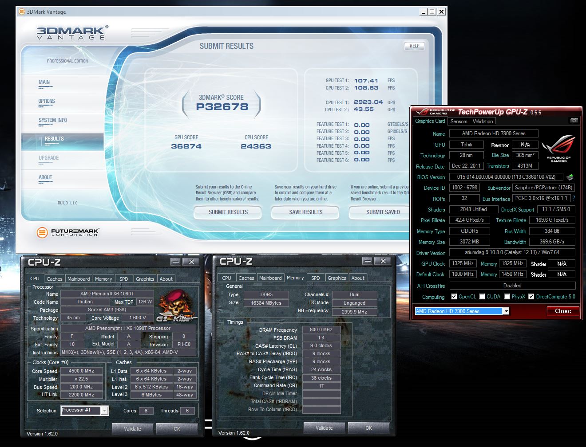The height and width of the screenshot is (447, 586).
Task: Click CPU score value 24363
Action: 256,146
